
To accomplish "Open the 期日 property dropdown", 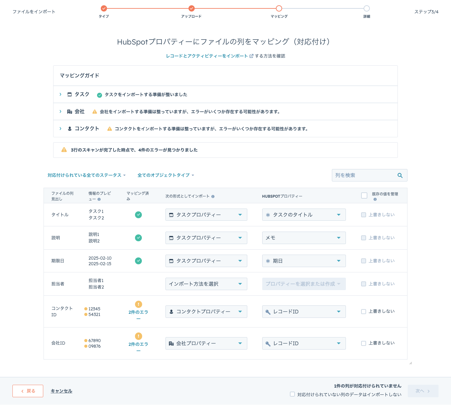I will pos(304,261).
